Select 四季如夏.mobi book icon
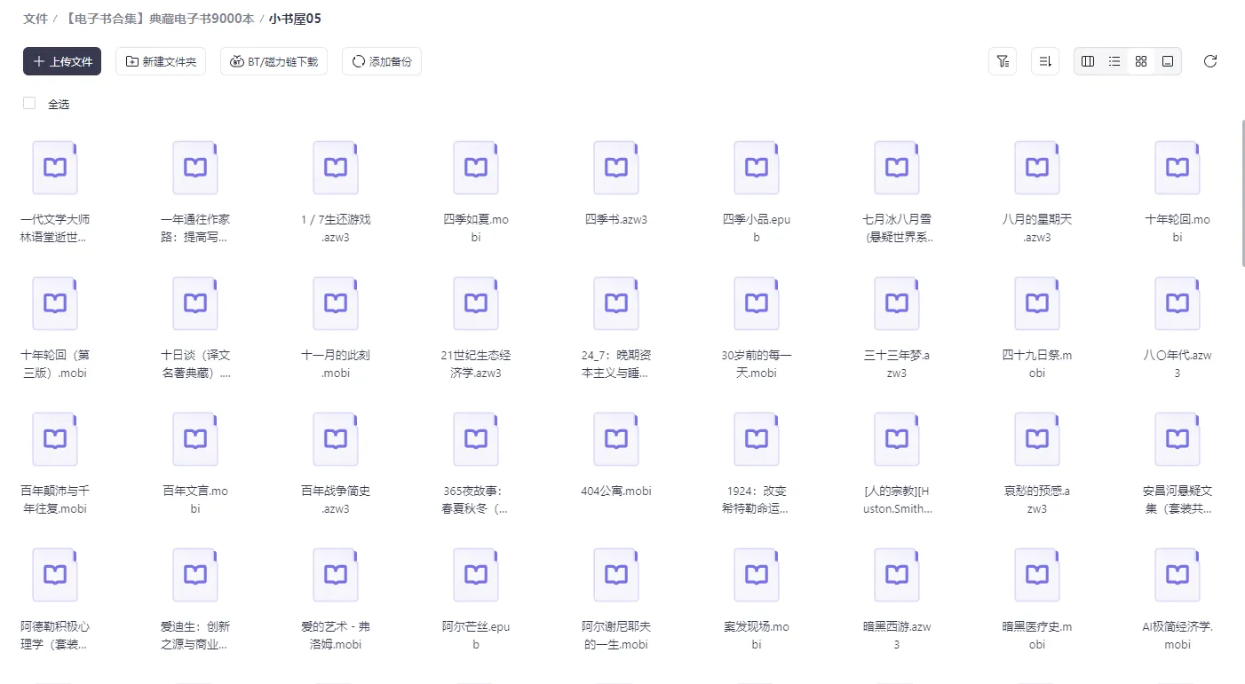The width and height of the screenshot is (1245, 684). (476, 167)
